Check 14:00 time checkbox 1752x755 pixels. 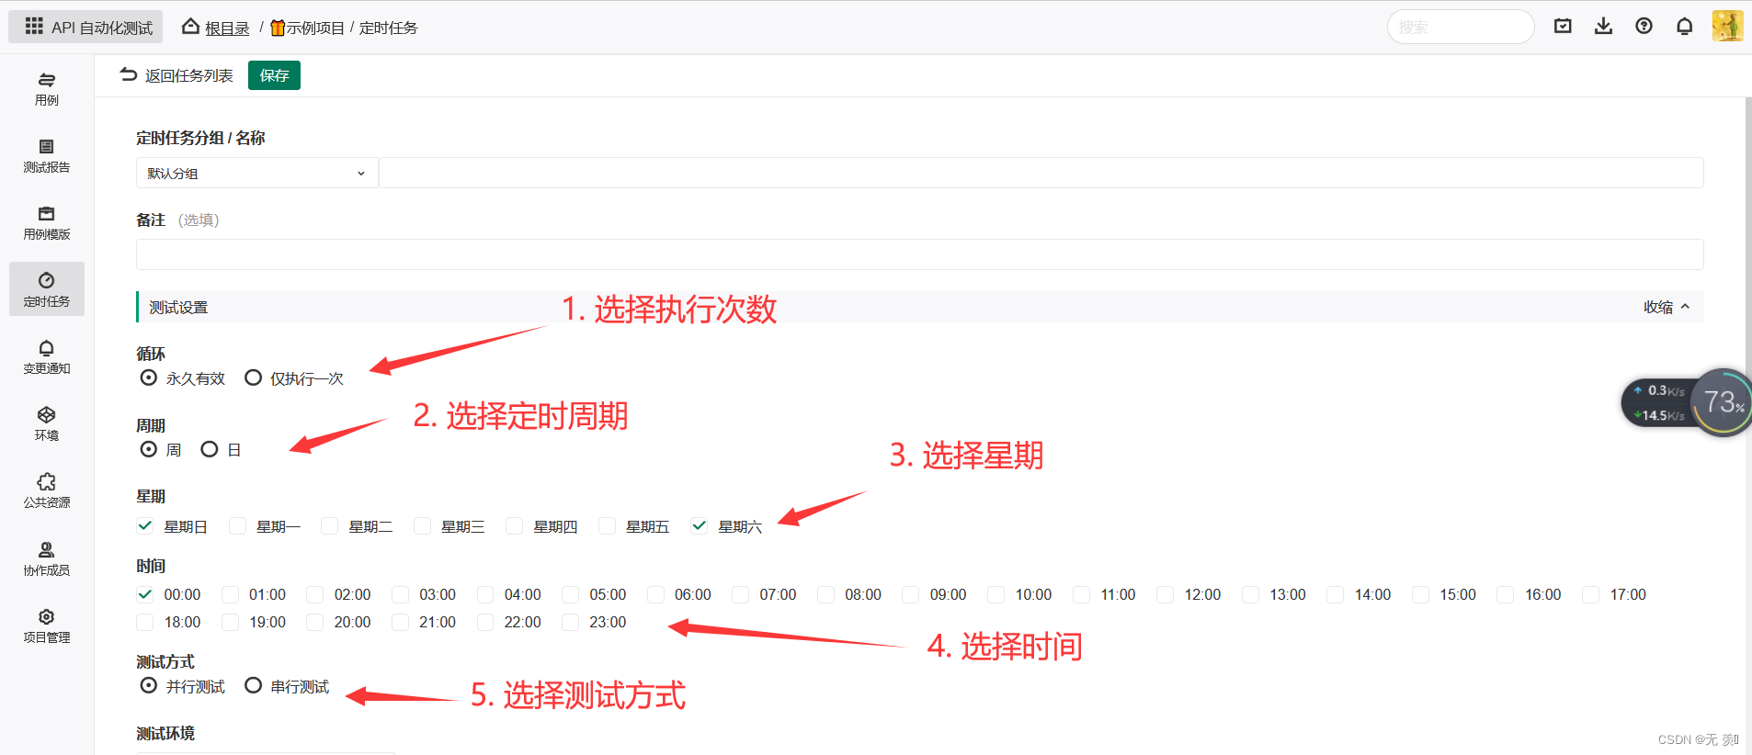tap(1335, 594)
